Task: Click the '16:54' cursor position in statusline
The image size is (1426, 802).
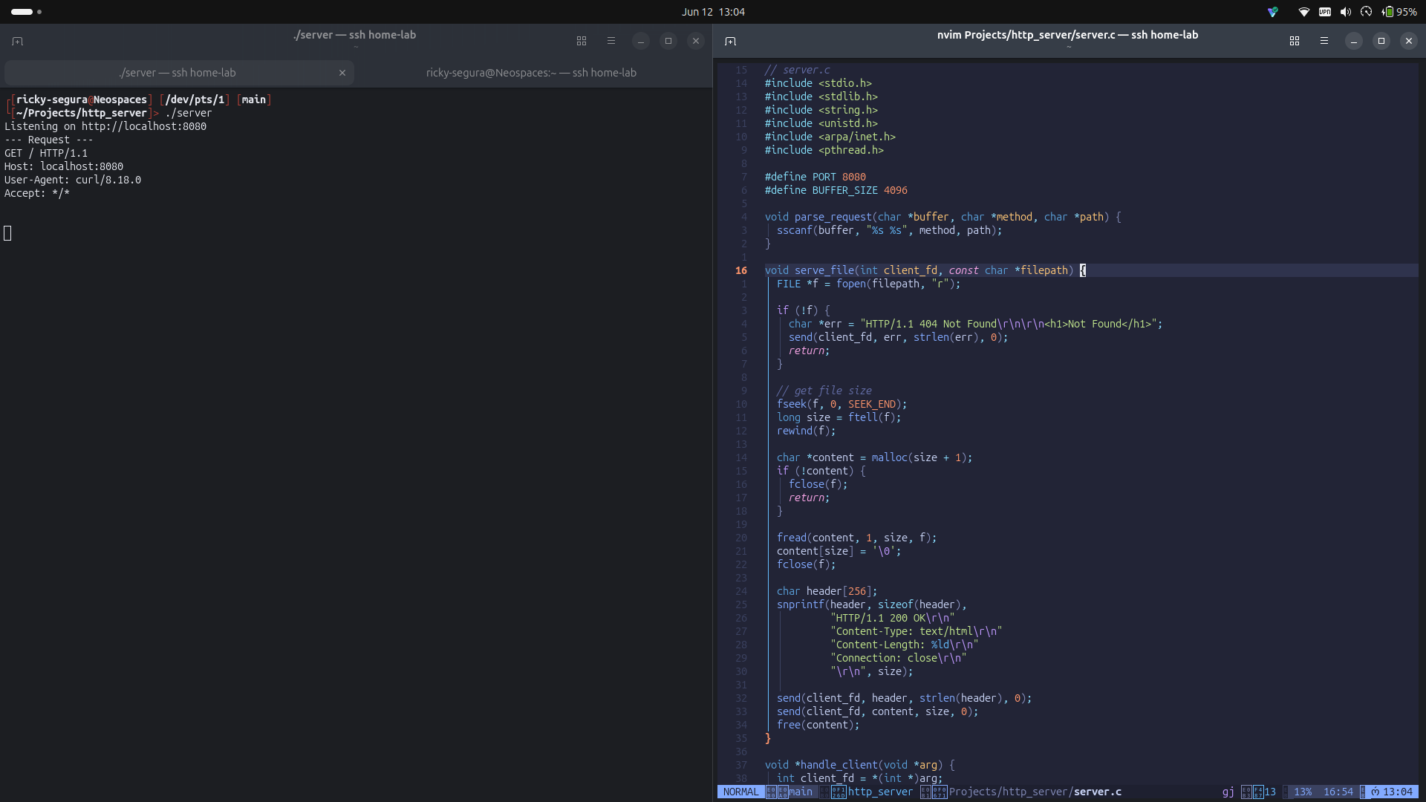Action: (x=1338, y=792)
